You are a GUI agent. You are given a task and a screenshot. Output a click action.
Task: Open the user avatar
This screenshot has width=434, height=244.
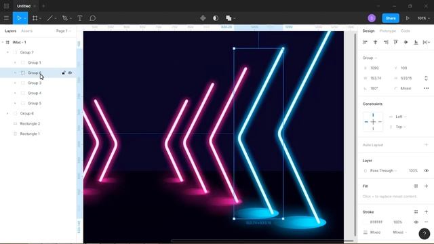coord(372,18)
